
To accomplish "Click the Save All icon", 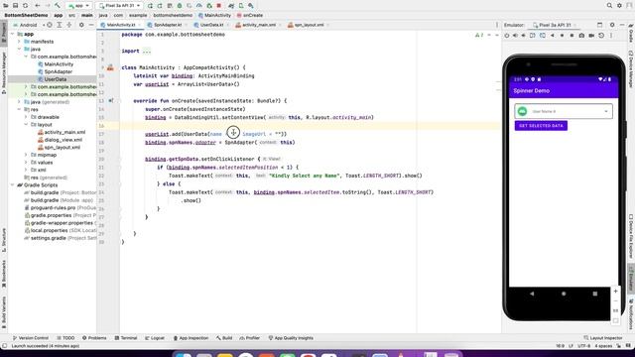I will click(16, 6).
